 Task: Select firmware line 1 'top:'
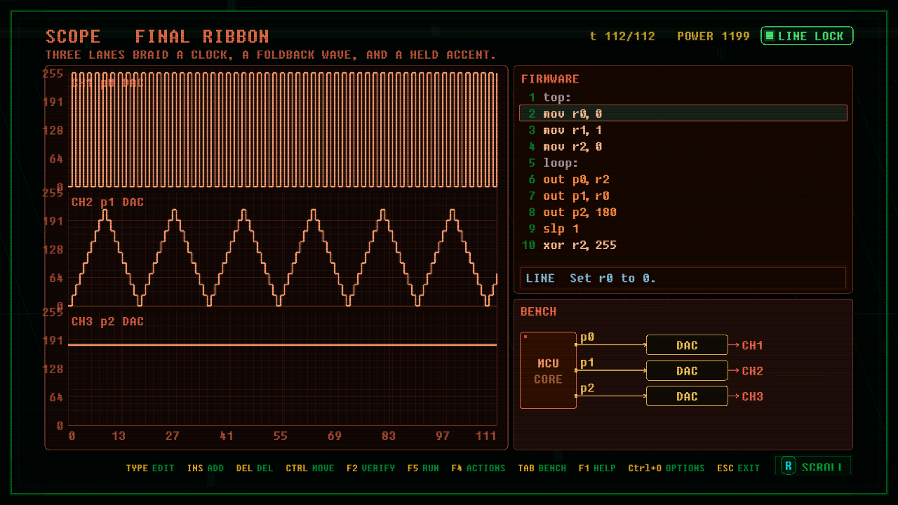(x=683, y=97)
